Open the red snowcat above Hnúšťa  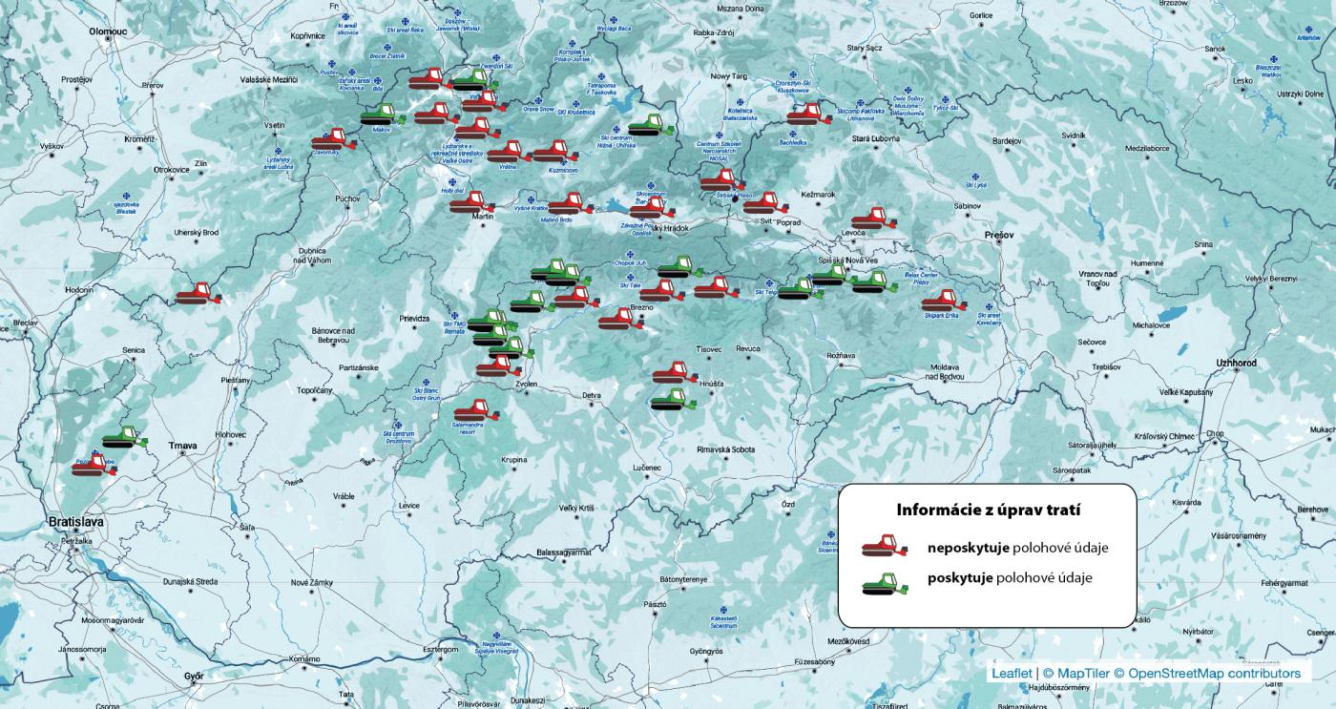coord(677,372)
